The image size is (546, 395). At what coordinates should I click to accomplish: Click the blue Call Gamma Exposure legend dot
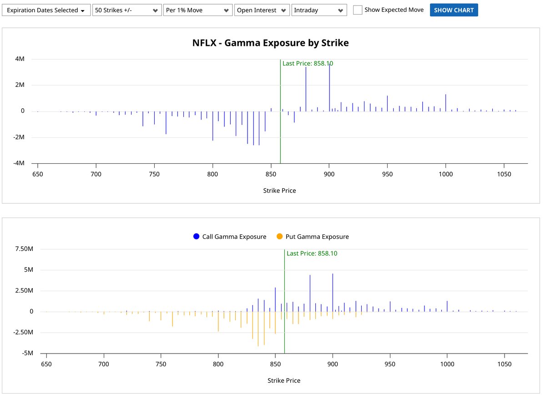[196, 237]
